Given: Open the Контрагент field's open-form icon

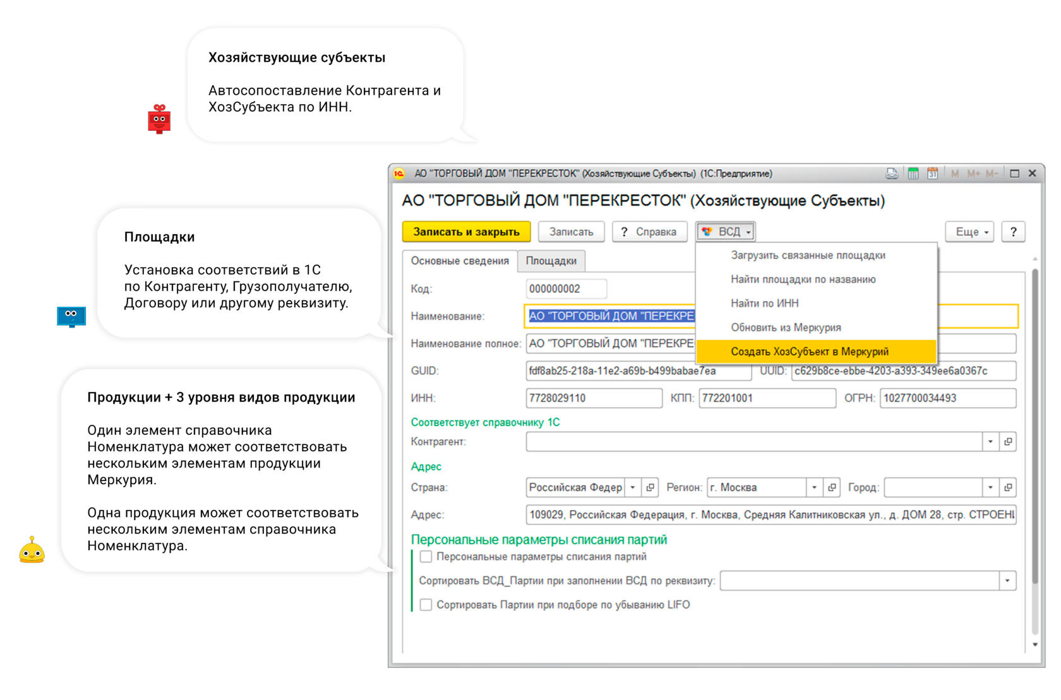Looking at the screenshot, I should [x=1008, y=442].
